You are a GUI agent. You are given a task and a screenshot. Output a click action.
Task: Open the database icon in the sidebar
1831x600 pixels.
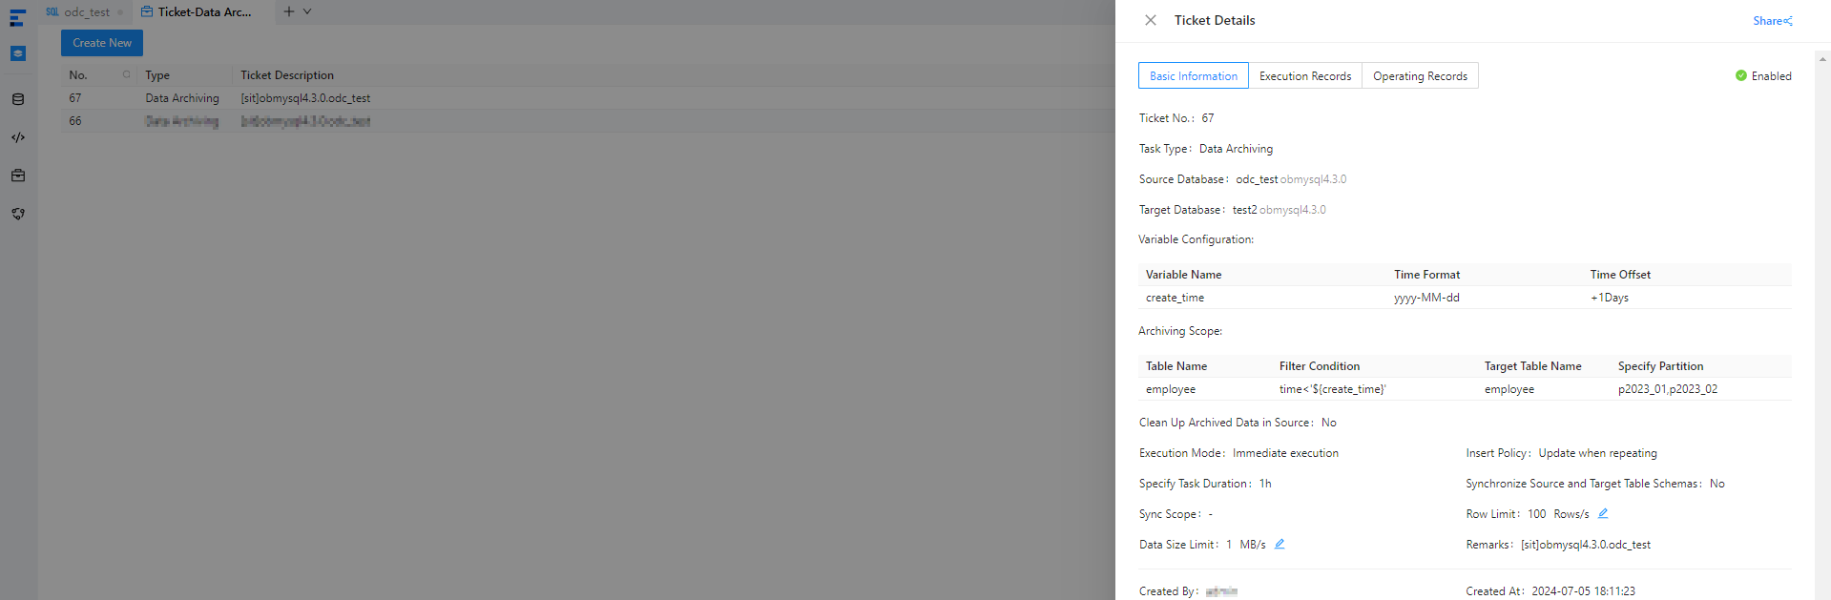[18, 99]
